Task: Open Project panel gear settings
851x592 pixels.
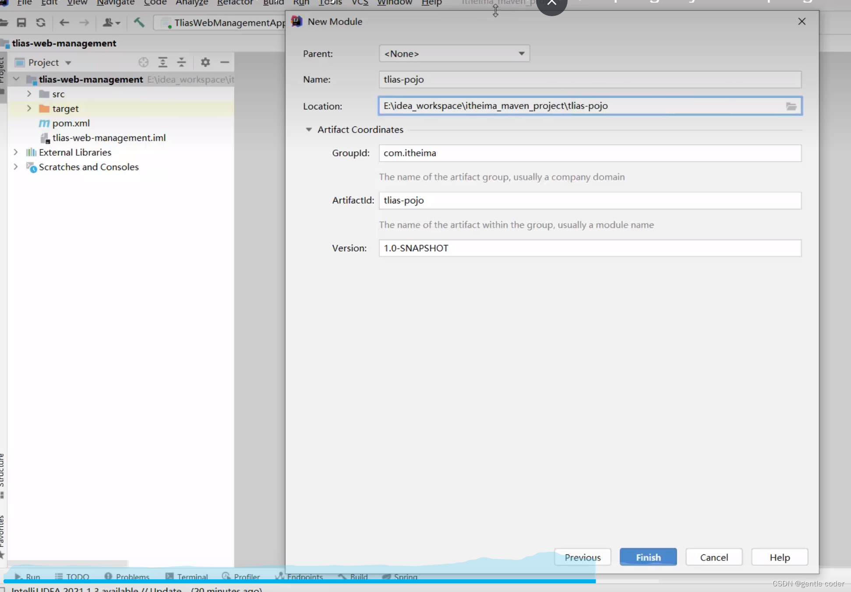Action: (x=205, y=63)
